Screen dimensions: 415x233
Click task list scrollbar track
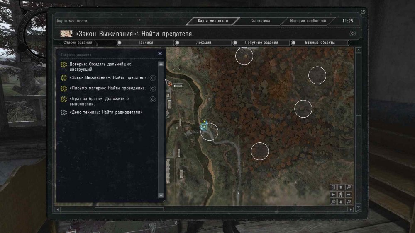[x=161, y=130]
